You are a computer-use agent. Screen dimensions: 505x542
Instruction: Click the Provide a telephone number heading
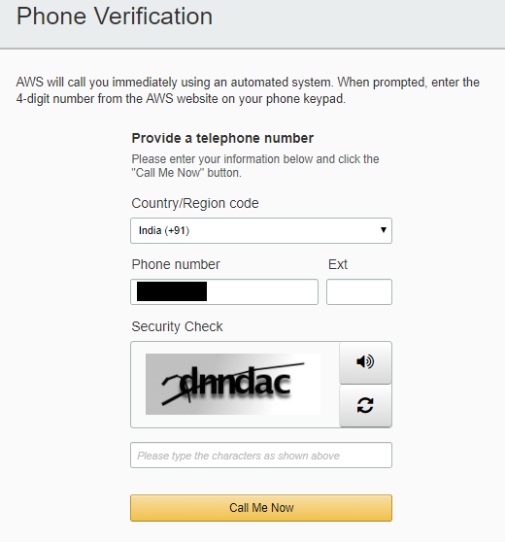(222, 138)
